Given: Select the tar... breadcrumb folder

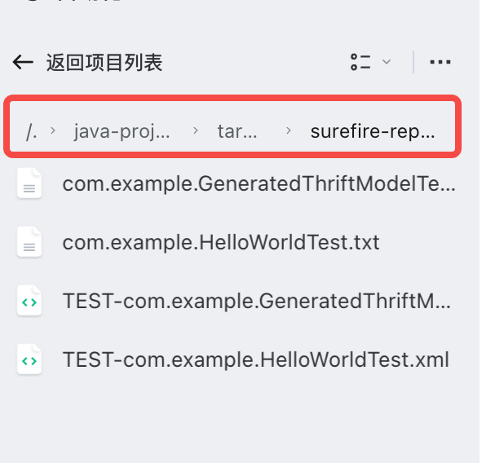Looking at the screenshot, I should 237,131.
